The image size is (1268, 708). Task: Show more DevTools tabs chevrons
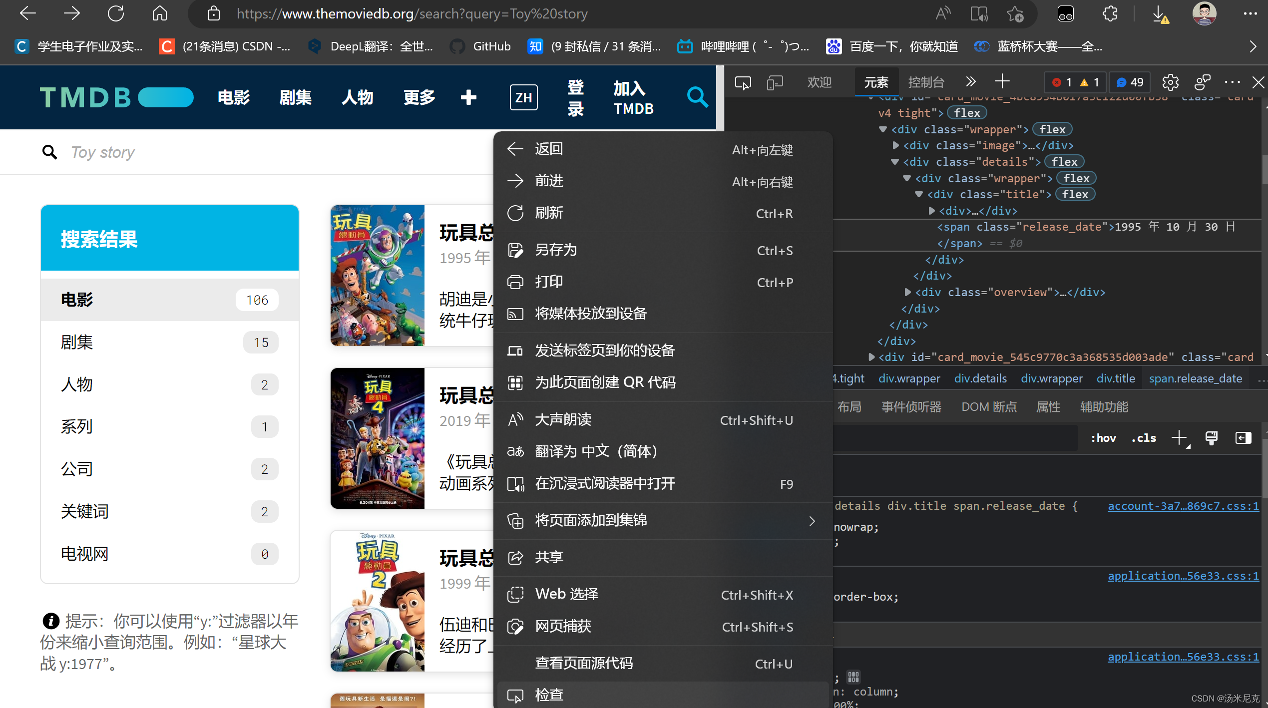click(x=970, y=81)
